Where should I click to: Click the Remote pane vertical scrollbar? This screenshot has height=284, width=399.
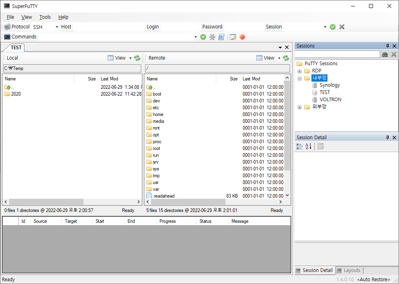[287, 126]
